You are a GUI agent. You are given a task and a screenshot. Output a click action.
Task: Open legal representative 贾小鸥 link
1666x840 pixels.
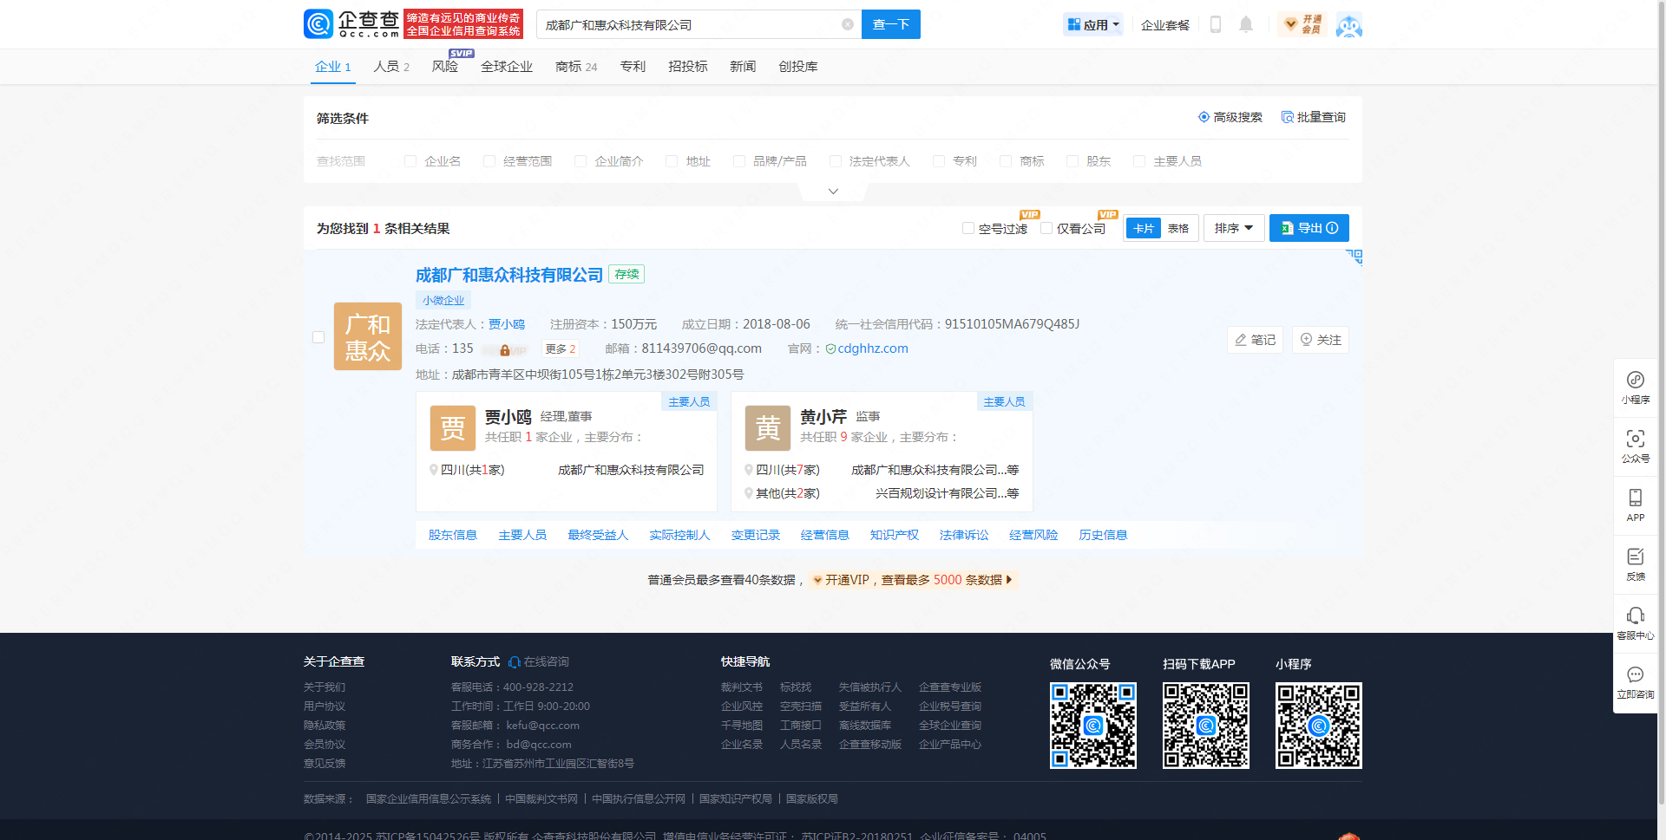[507, 324]
